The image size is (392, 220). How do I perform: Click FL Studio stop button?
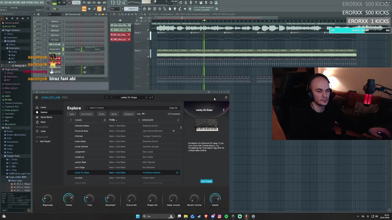pos(64,3)
